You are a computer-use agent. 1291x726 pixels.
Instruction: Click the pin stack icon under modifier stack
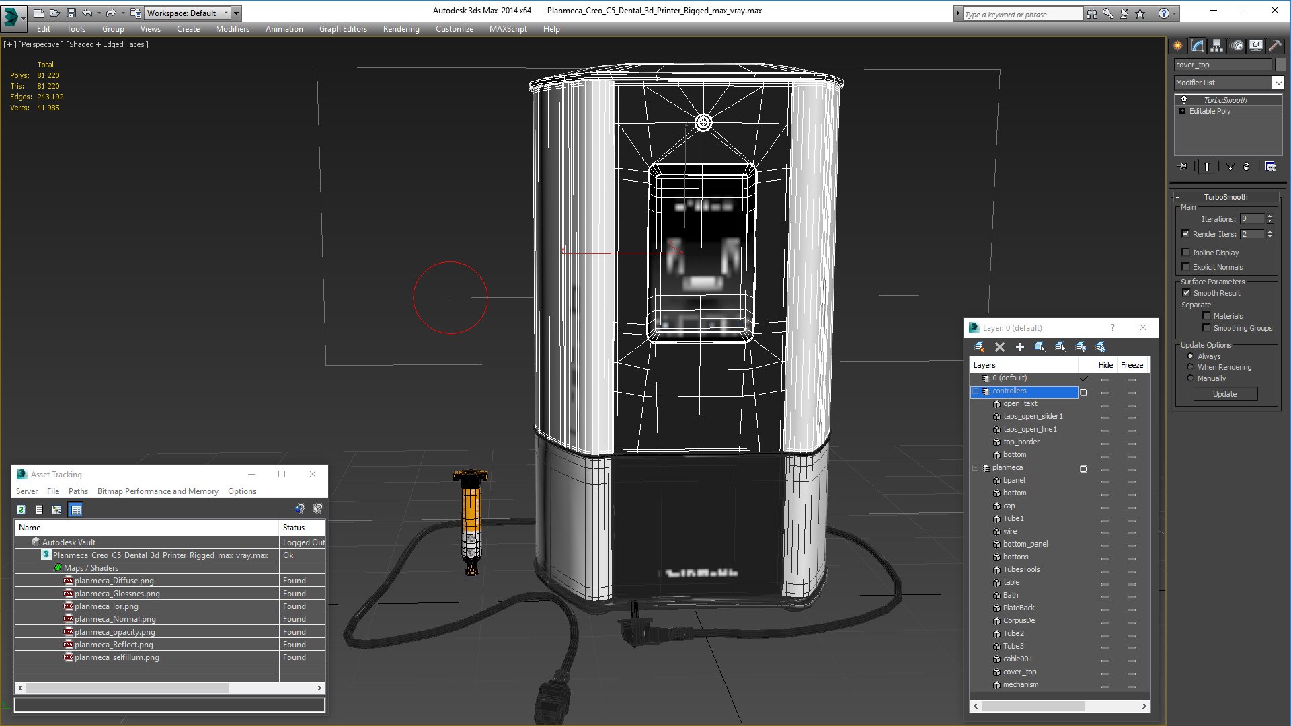pyautogui.click(x=1183, y=166)
